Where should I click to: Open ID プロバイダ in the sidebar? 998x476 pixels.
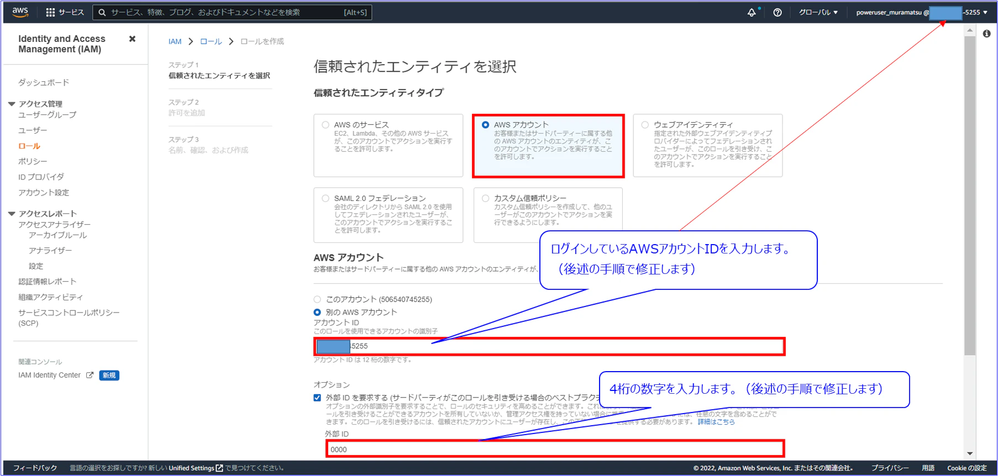click(41, 177)
